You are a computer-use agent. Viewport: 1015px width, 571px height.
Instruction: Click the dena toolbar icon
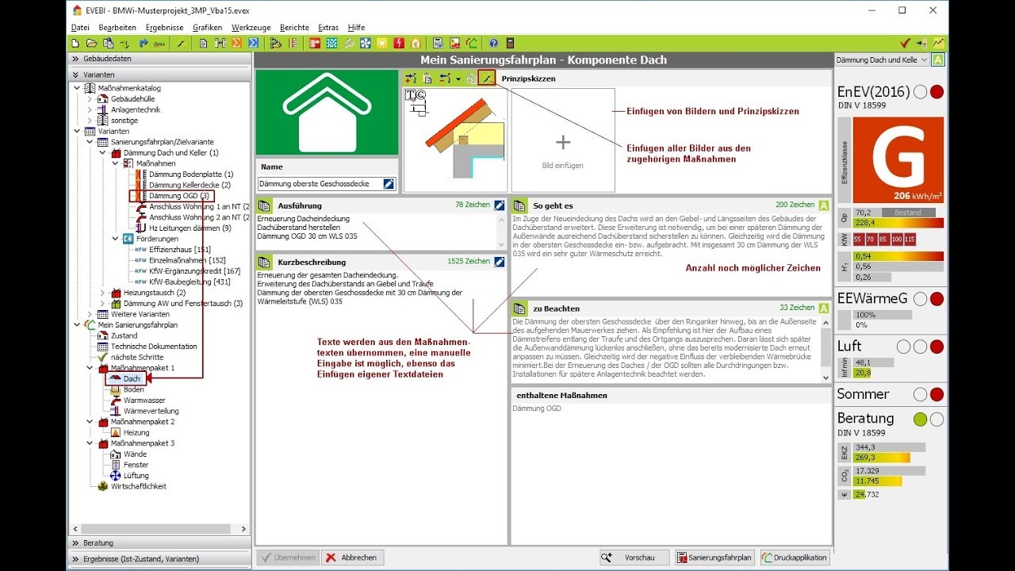159,44
